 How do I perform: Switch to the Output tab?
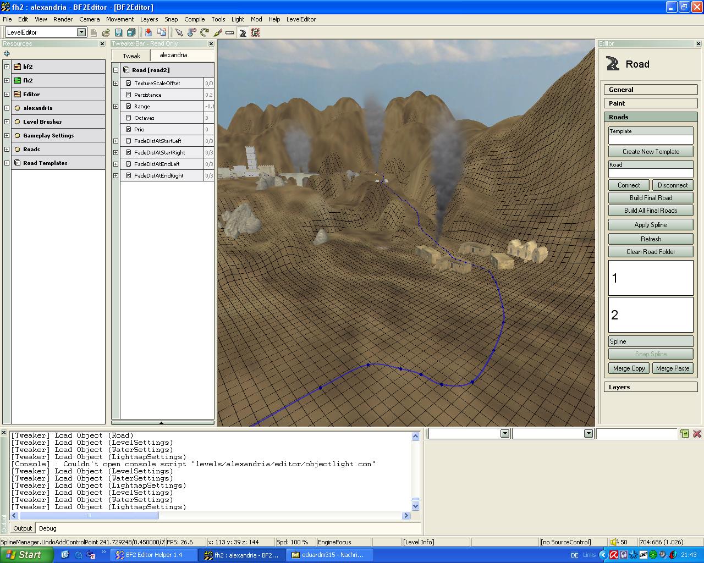tap(23, 528)
